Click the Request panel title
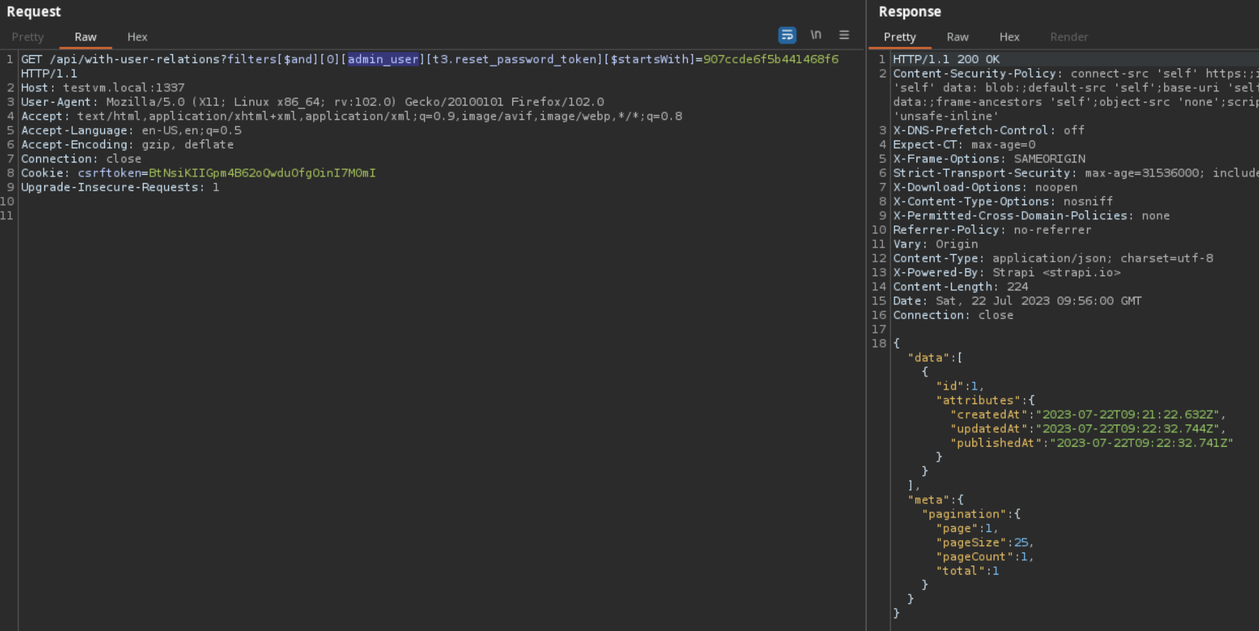The height and width of the screenshot is (631, 1259). point(33,12)
